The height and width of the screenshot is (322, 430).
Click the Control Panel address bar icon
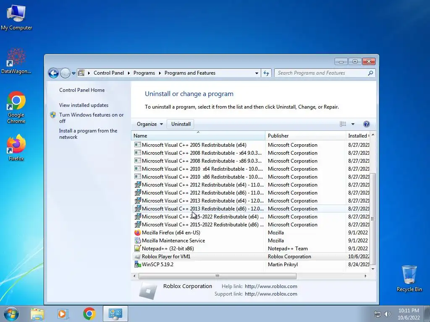point(81,73)
